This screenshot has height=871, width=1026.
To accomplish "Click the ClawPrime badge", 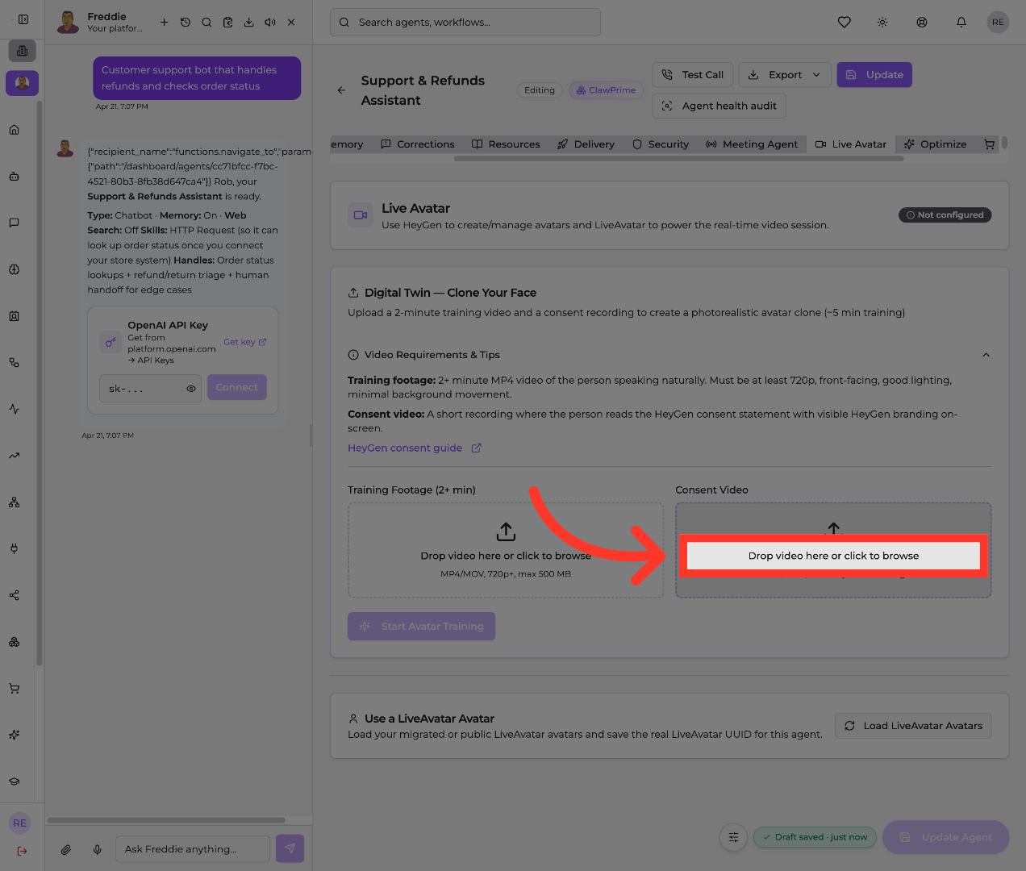I will click(606, 90).
